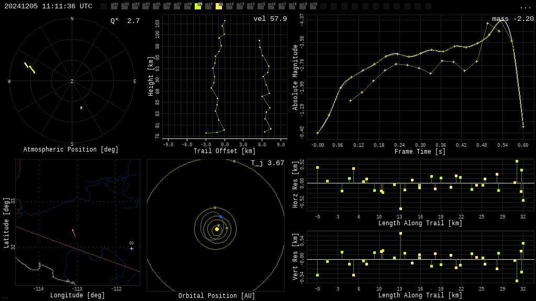Click the vel 57.9 velocity readout

pyautogui.click(x=270, y=19)
